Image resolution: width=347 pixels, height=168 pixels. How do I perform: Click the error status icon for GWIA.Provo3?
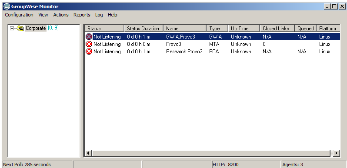click(x=89, y=37)
